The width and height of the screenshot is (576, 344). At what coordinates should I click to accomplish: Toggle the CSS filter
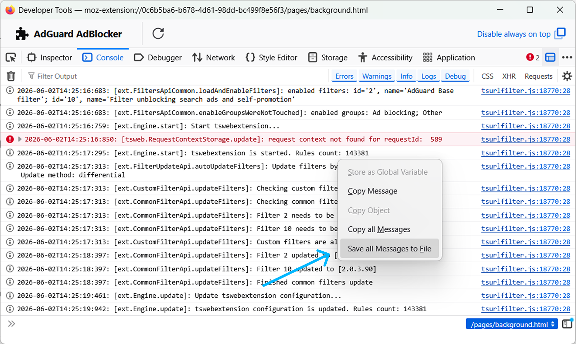pyautogui.click(x=487, y=76)
